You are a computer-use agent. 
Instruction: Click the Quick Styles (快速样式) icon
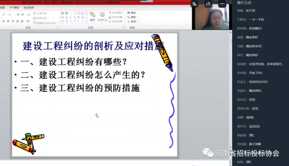102,16
